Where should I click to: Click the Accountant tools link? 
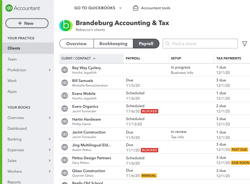click(x=156, y=8)
